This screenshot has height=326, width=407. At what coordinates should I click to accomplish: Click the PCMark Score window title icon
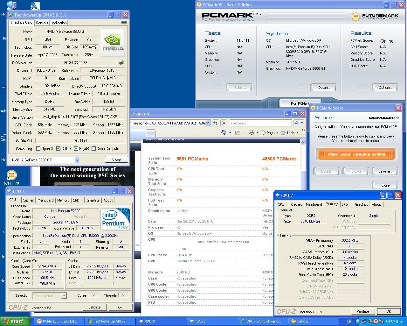pyautogui.click(x=313, y=108)
